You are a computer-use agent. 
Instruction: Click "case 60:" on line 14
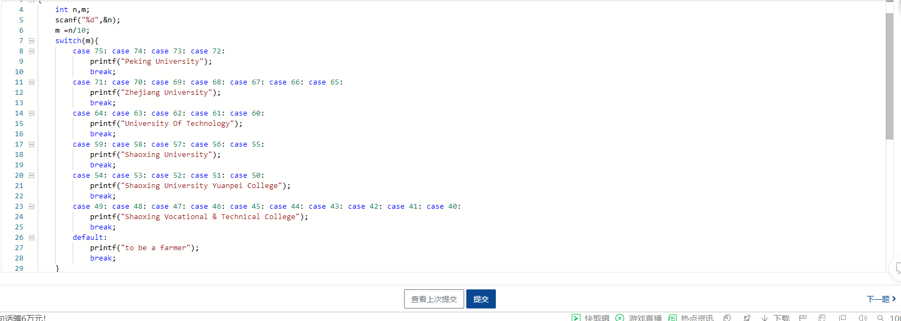click(x=247, y=113)
